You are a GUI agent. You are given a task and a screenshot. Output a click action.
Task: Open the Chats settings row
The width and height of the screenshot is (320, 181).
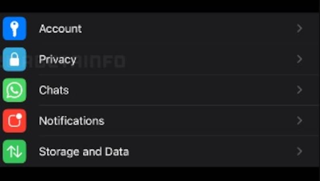pyautogui.click(x=168, y=90)
